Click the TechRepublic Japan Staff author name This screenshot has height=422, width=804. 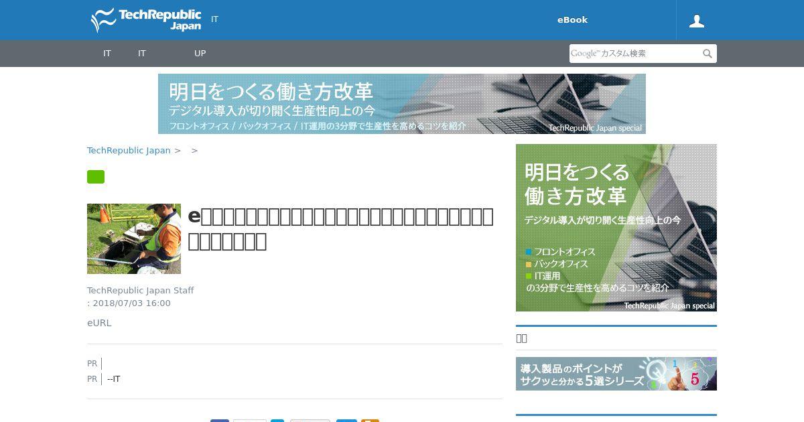[x=141, y=291]
